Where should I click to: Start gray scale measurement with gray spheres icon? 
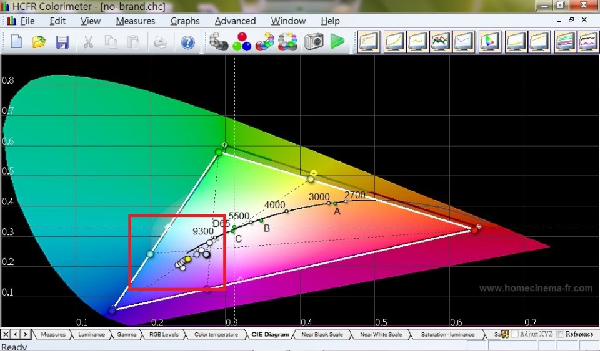[x=219, y=42]
